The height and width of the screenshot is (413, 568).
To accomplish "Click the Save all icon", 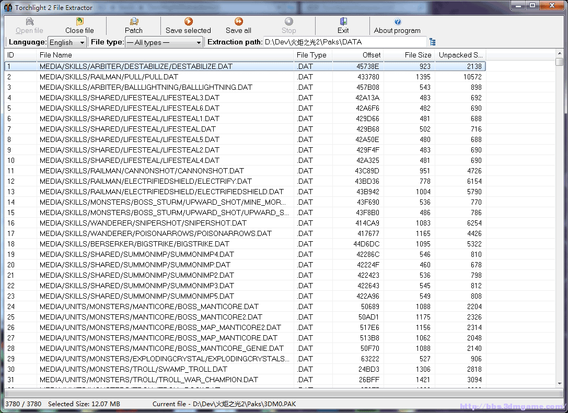I will [x=238, y=21].
